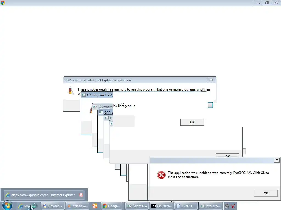
Task: Open the Internet Explorer taskbar button
Action: click(29, 206)
